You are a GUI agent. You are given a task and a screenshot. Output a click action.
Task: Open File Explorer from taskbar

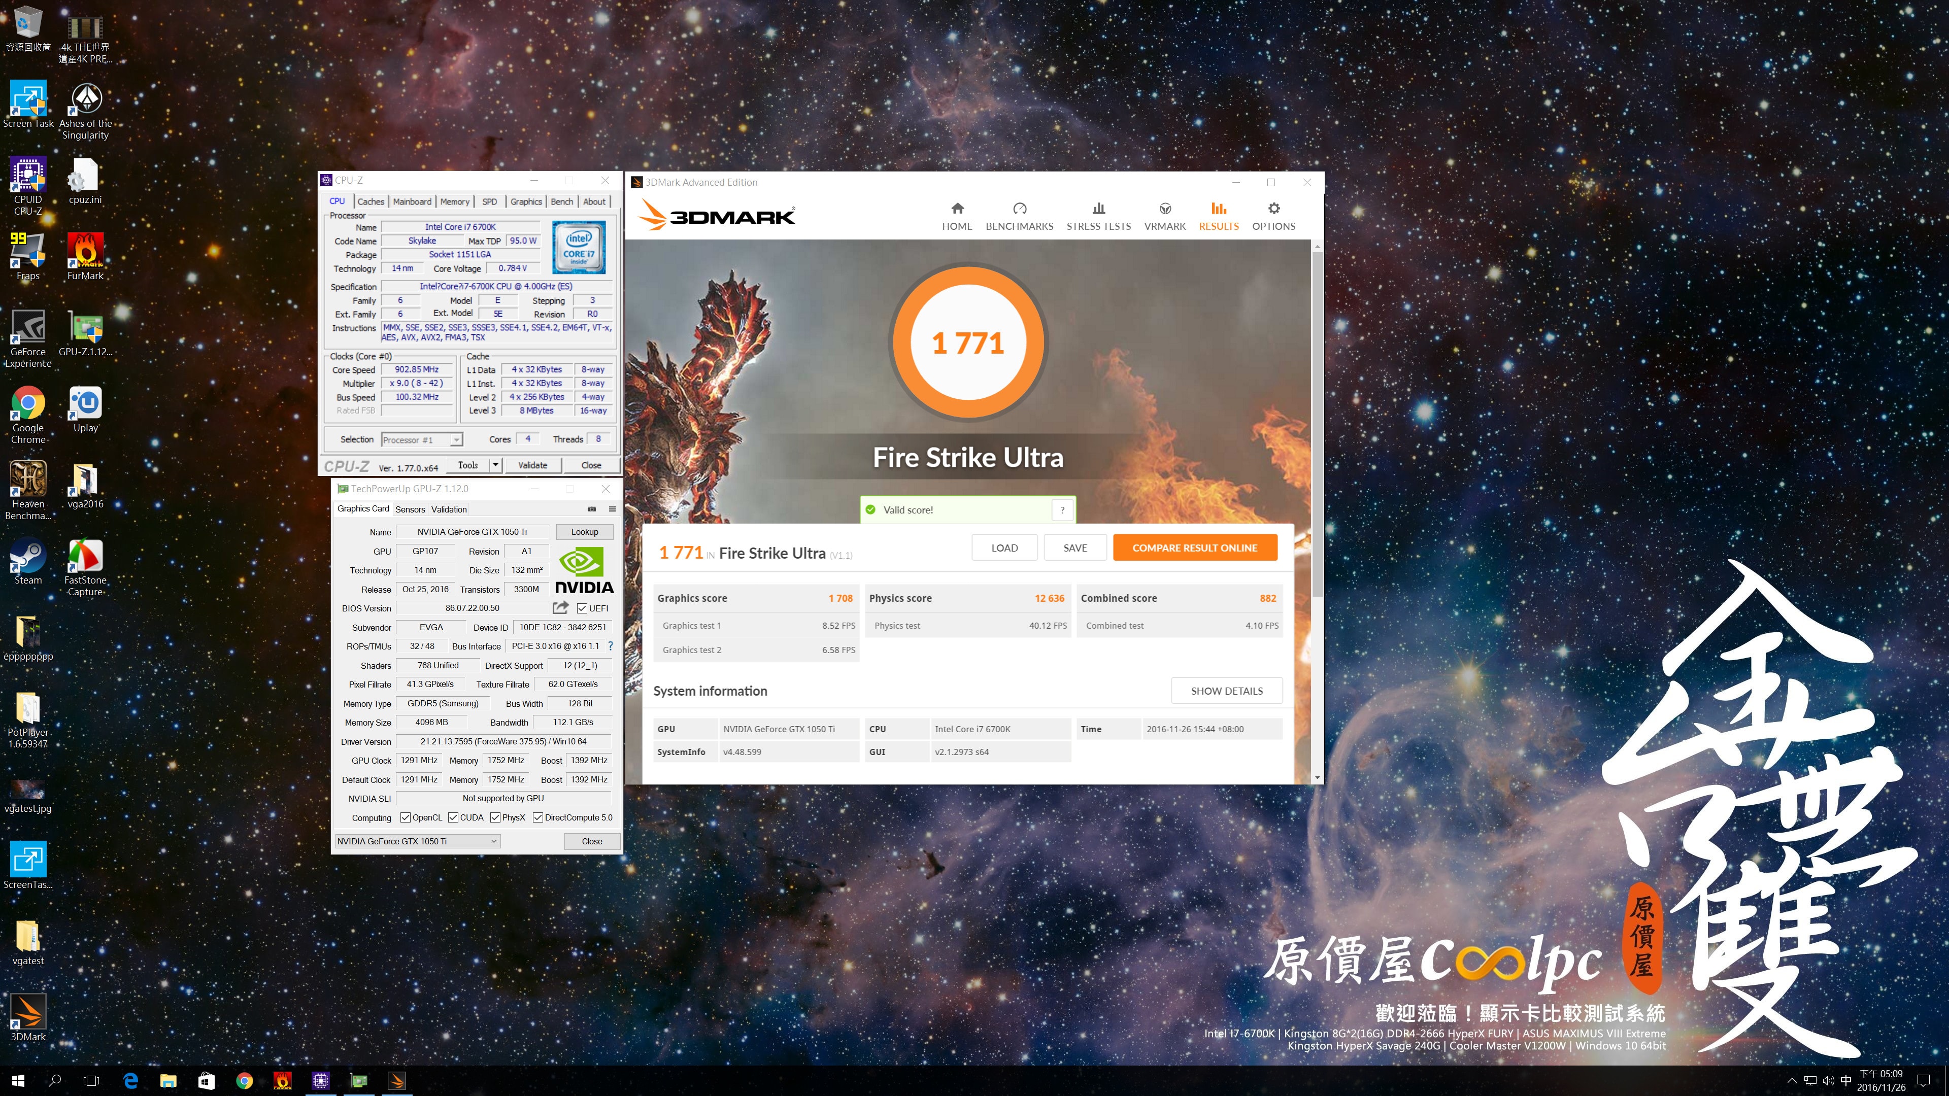[x=168, y=1081]
